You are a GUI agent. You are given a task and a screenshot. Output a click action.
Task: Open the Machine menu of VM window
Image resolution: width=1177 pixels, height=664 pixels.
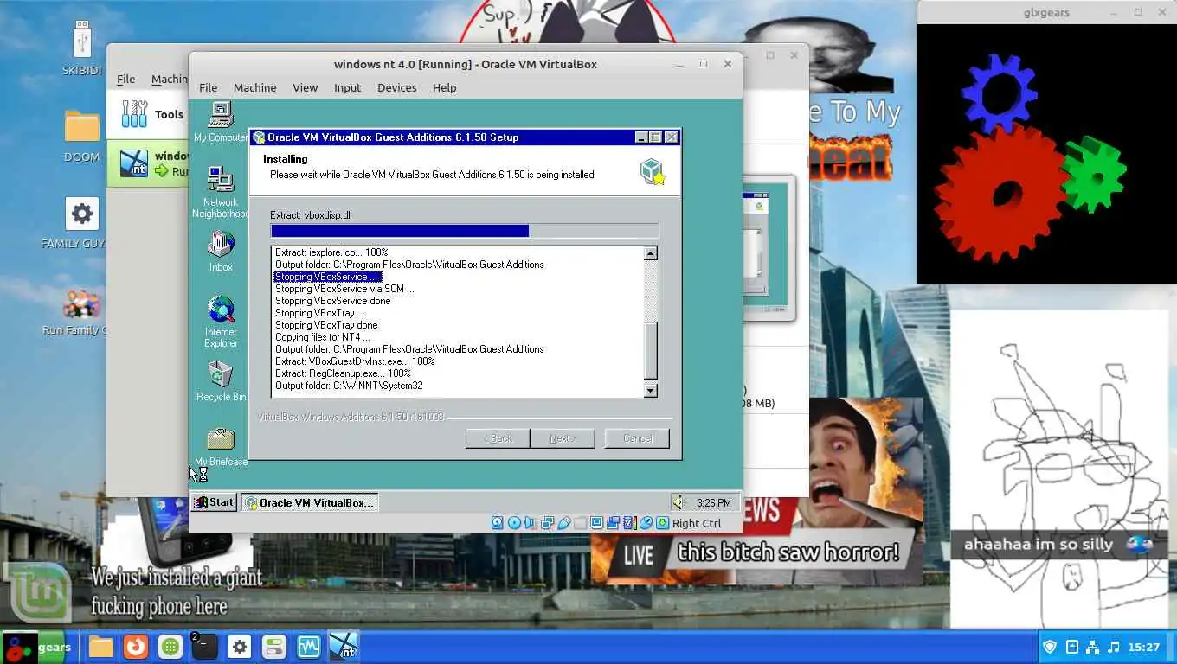[254, 87]
